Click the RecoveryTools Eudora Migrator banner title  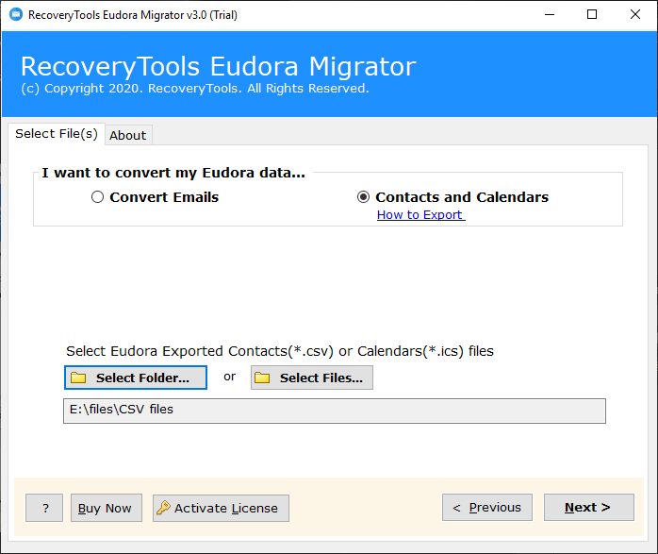(218, 66)
